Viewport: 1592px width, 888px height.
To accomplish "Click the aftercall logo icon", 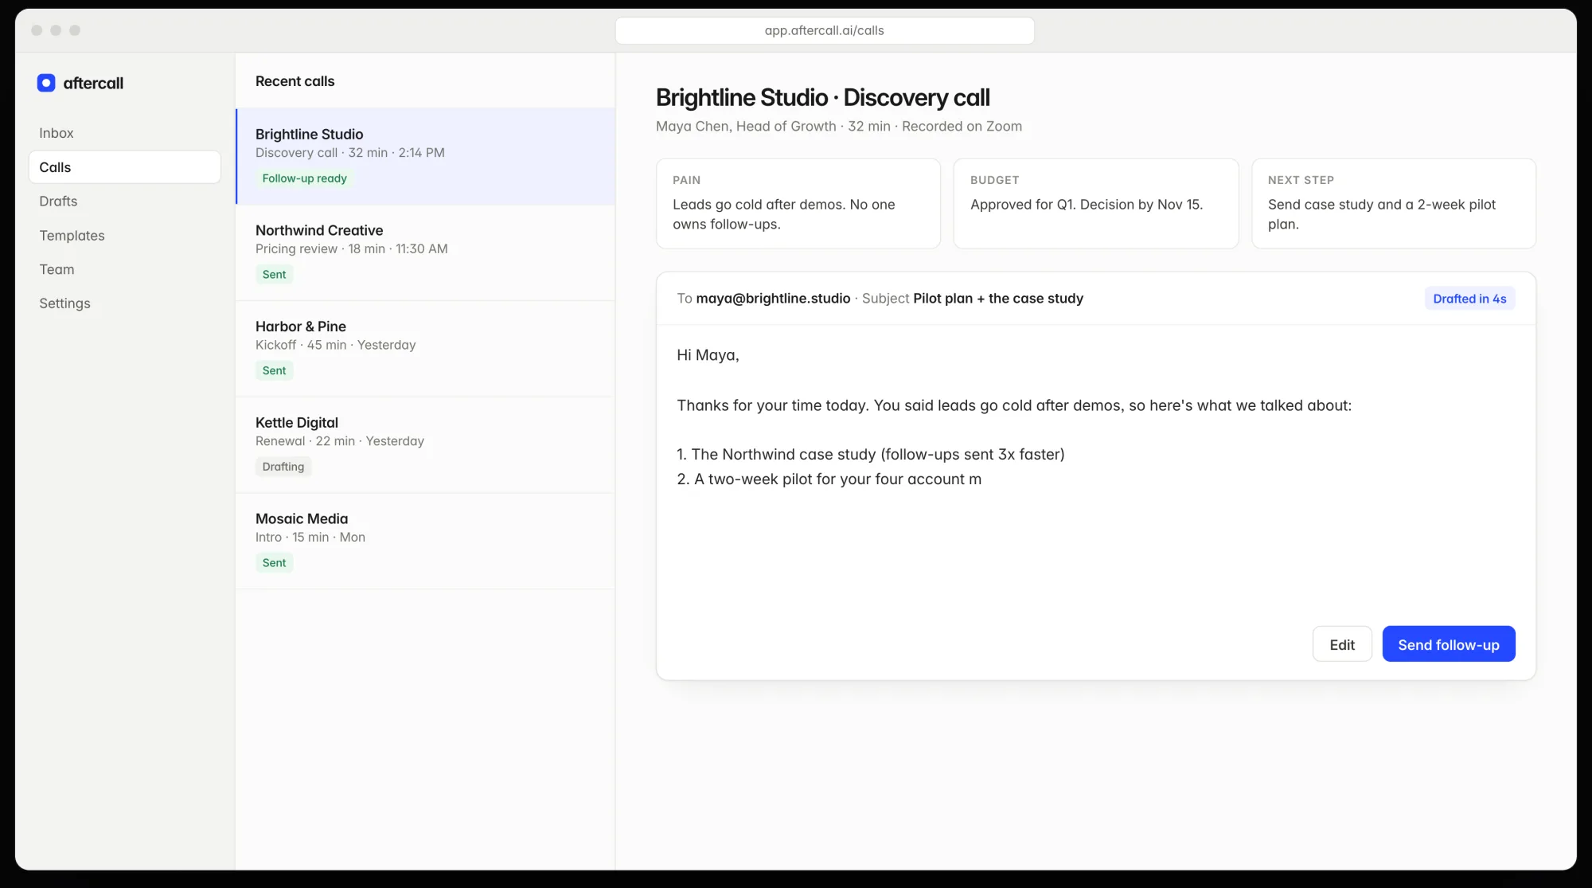I will 46,83.
